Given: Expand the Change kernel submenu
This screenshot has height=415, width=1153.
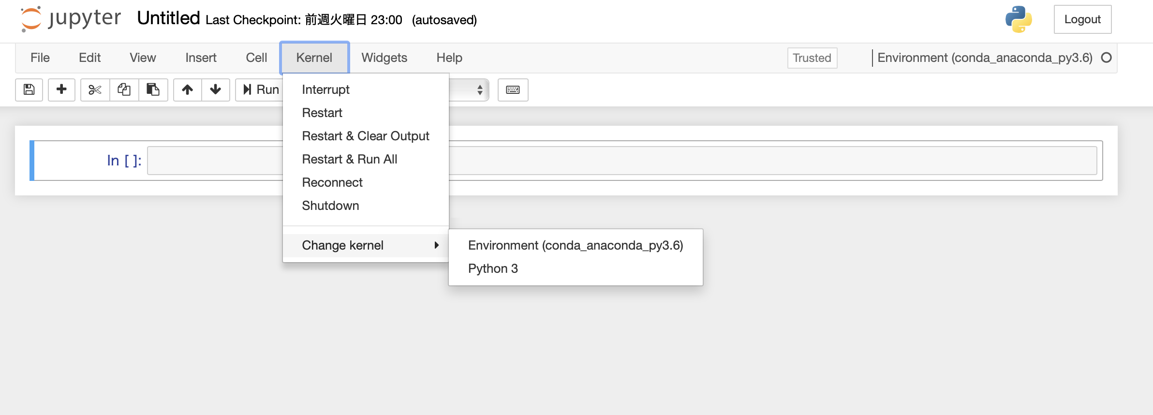Looking at the screenshot, I should point(366,245).
